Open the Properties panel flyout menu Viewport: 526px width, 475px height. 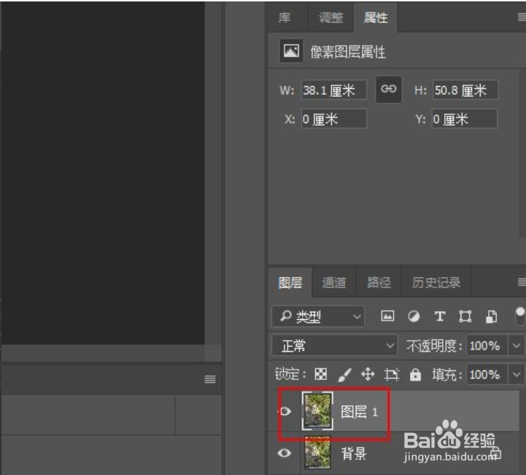522,17
